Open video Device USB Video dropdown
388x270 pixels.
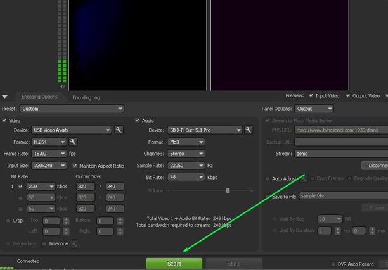pos(71,130)
